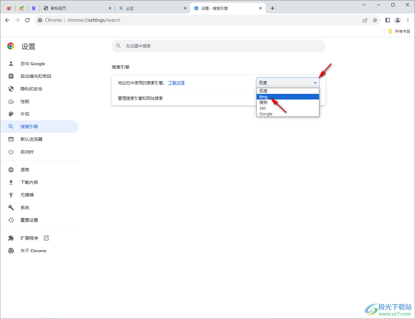The width and height of the screenshot is (415, 319).
Task: Open the tab search chevron
Action: (364, 5)
